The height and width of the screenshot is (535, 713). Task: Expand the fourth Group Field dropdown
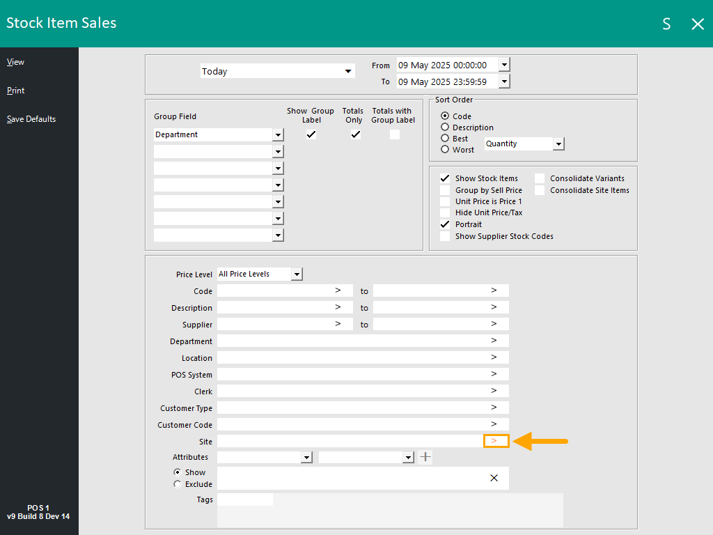(x=278, y=185)
